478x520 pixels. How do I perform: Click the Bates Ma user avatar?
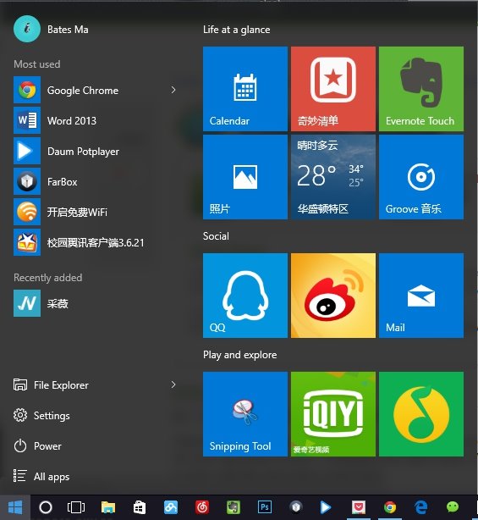point(27,29)
